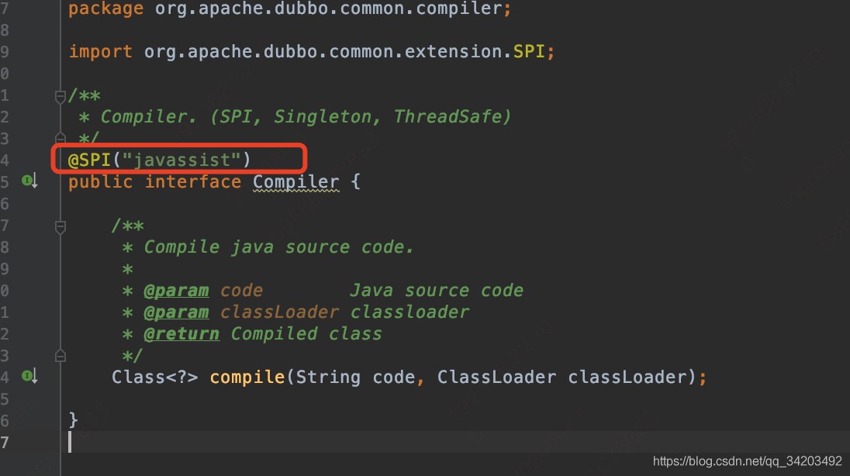This screenshot has height=476, width=850.
Task: Click the implemented-interface gutter icon beside Compiler
Action: click(x=29, y=181)
